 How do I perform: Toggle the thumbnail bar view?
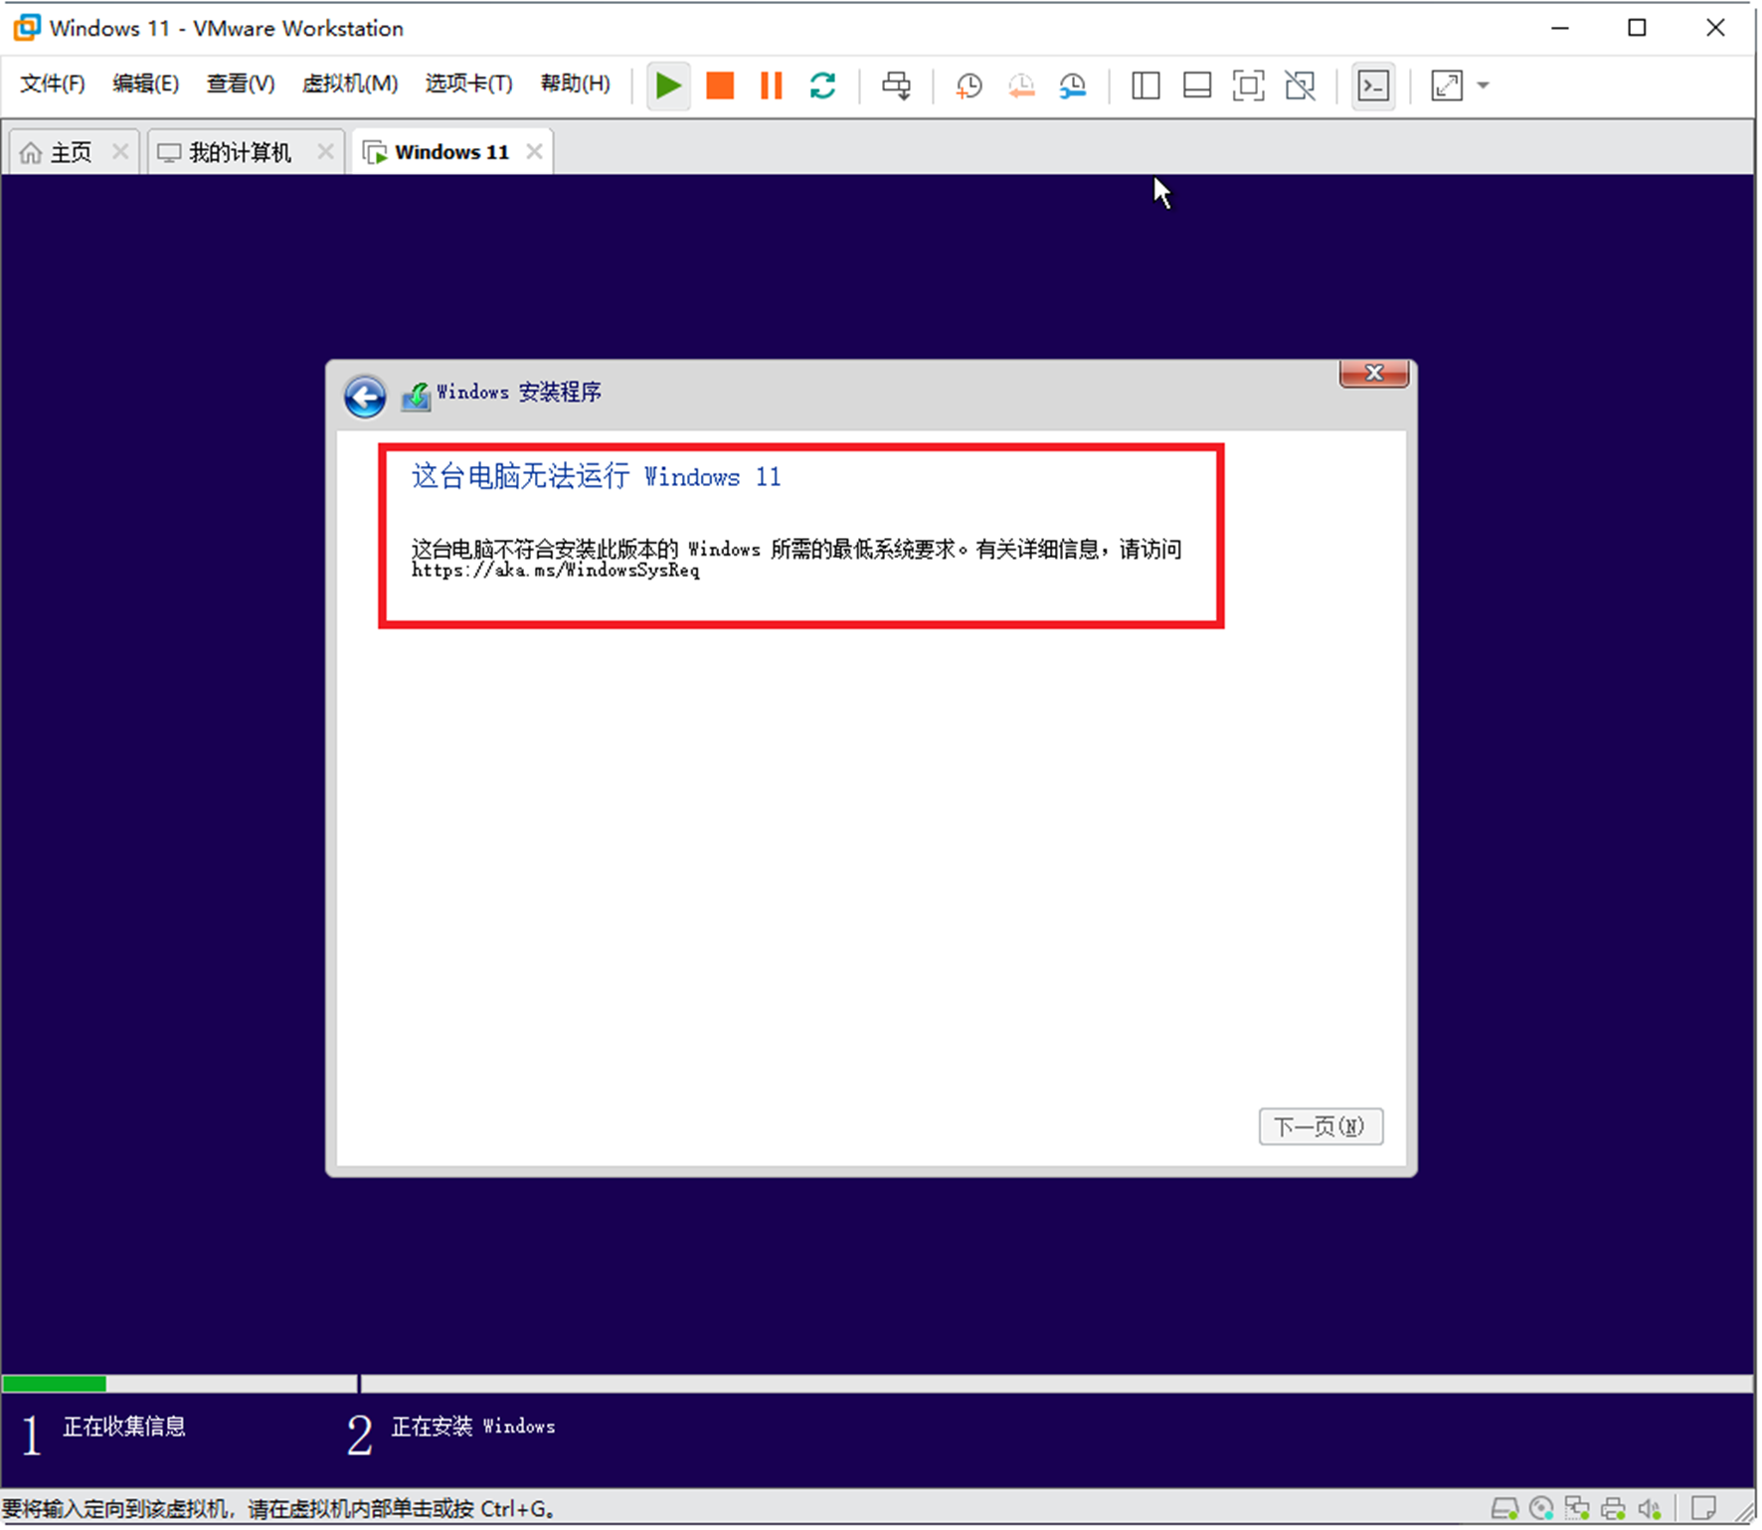coord(1197,85)
